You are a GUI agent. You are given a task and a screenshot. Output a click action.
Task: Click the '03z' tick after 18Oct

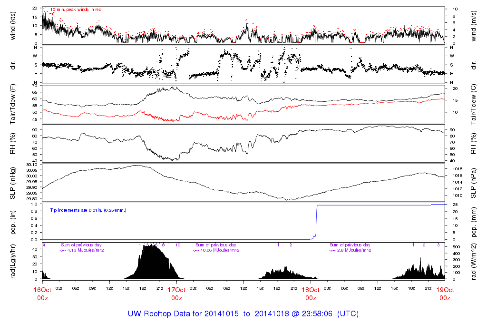[x=327, y=289]
